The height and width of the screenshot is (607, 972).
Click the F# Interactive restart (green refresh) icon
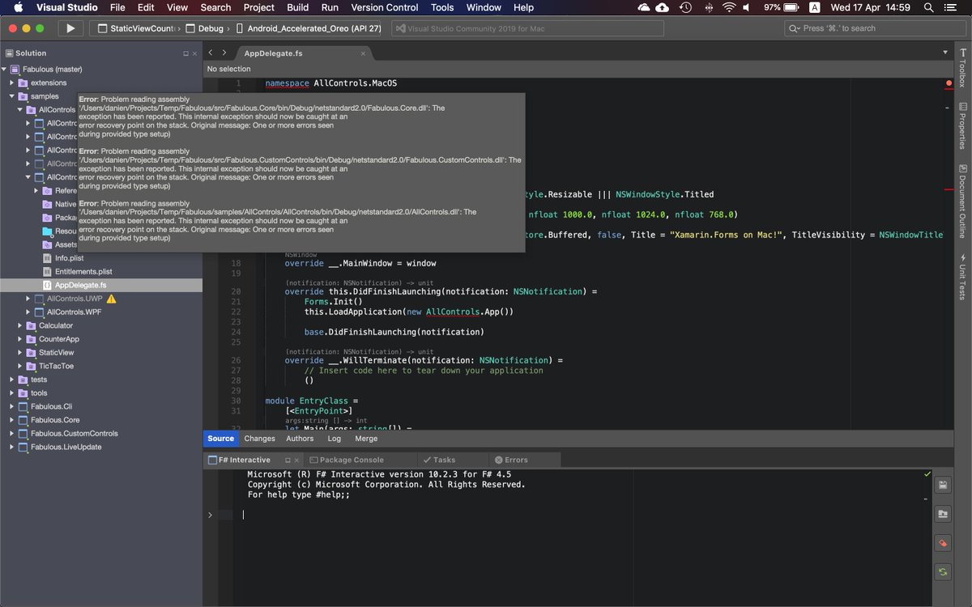[x=943, y=572]
